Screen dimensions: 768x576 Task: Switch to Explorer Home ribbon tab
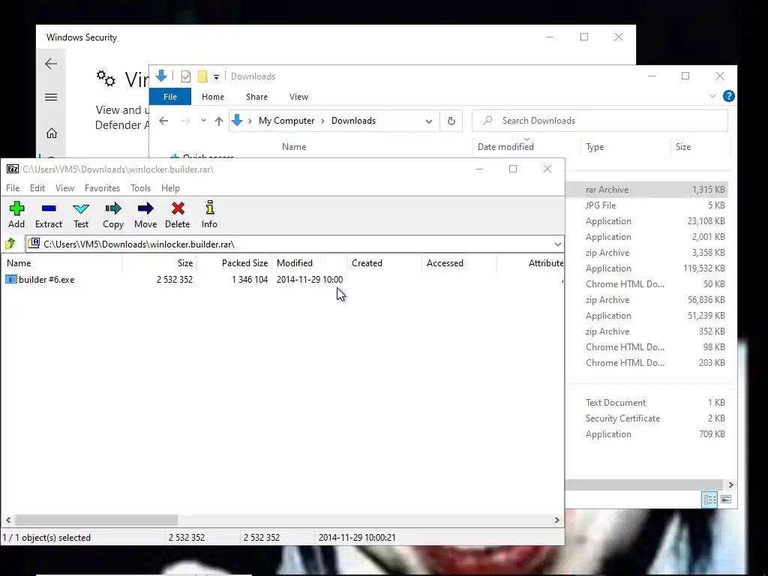[x=212, y=97]
